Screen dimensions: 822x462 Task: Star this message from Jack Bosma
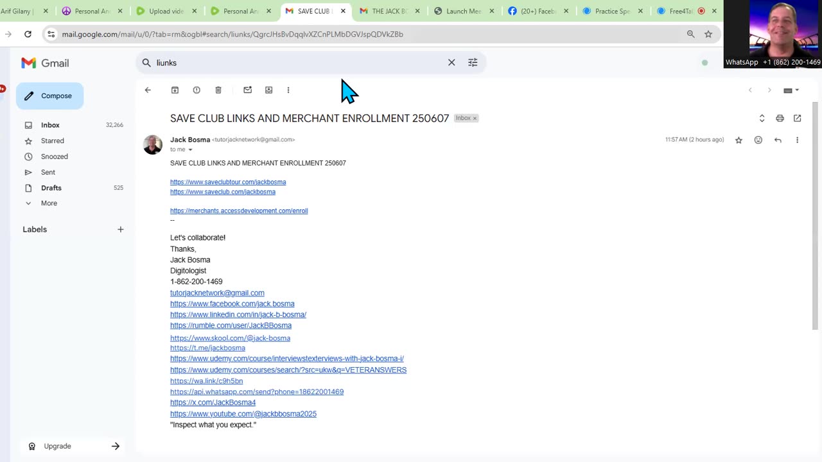(739, 140)
